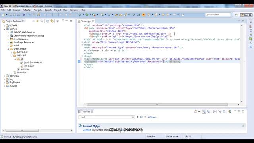
Task: Click the Quick Access input field
Action: (218, 15)
